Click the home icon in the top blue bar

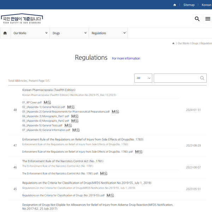pos(175,5)
